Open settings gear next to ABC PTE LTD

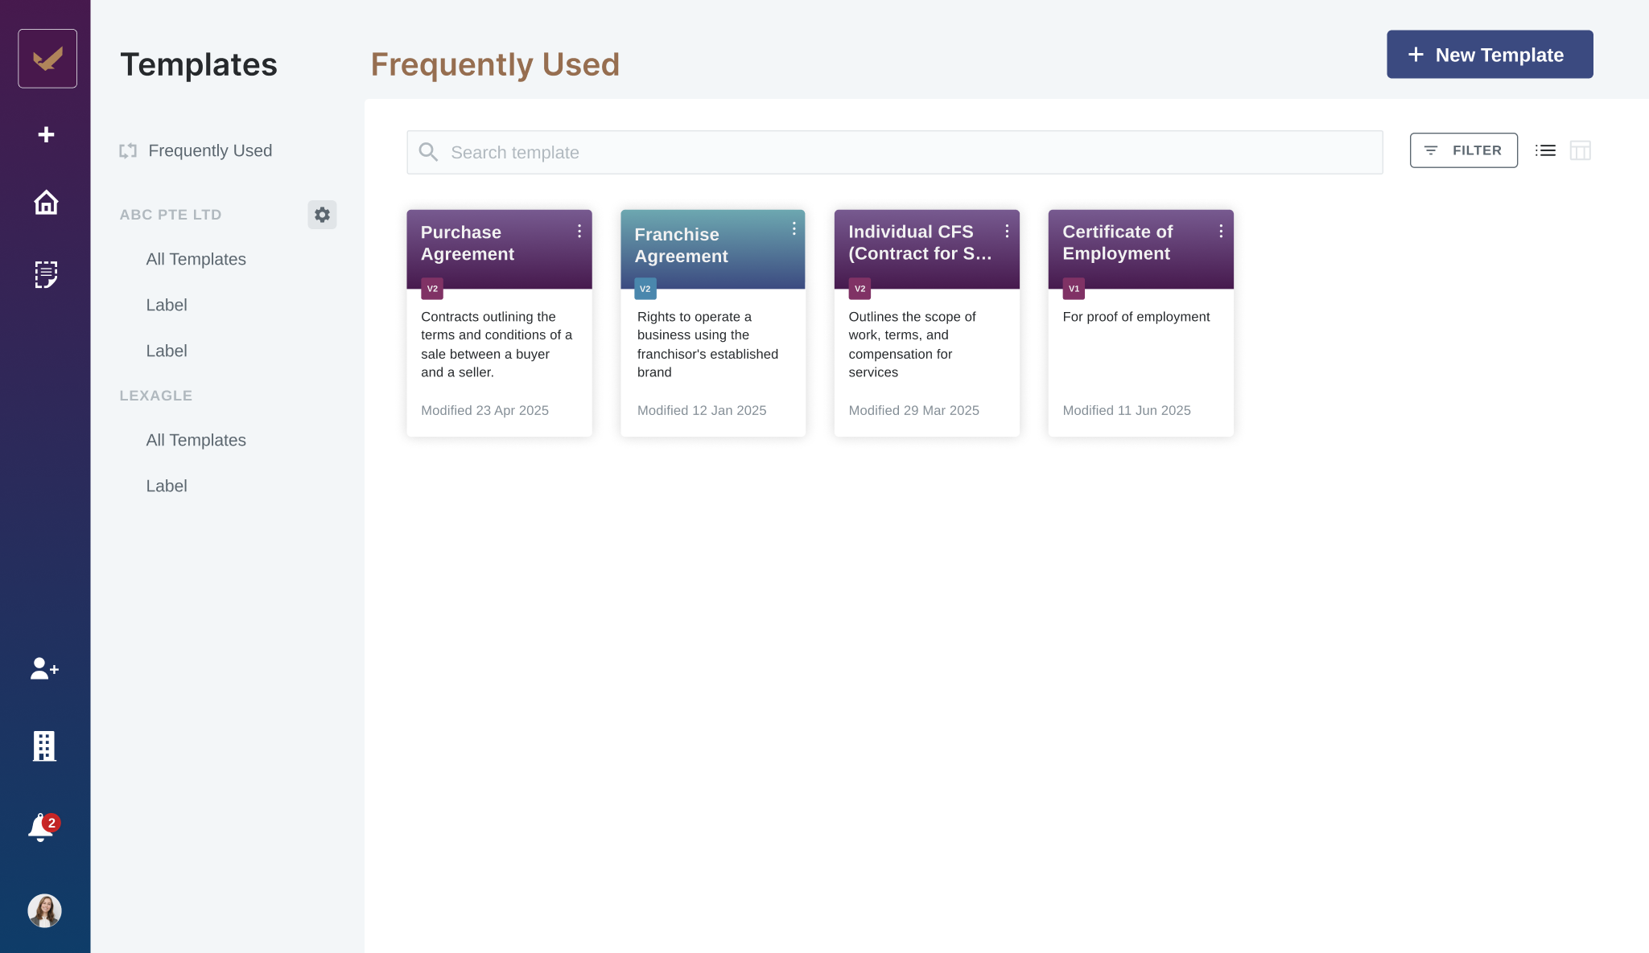322,215
